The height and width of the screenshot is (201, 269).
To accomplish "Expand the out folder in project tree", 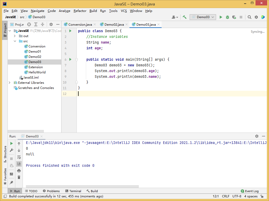I will click(15, 36).
